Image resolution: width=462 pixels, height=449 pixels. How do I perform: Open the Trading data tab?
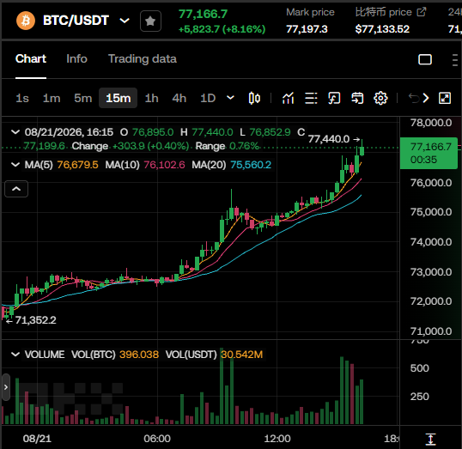tap(143, 59)
